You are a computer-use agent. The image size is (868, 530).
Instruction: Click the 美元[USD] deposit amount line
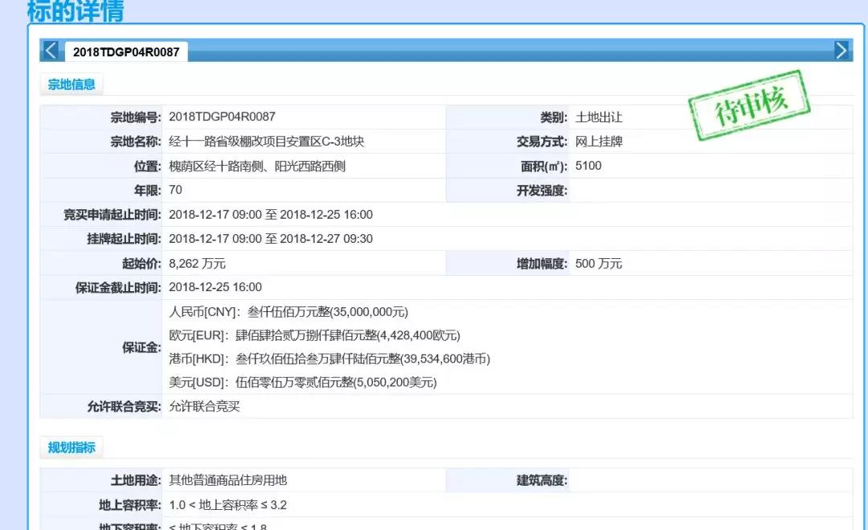point(302,383)
